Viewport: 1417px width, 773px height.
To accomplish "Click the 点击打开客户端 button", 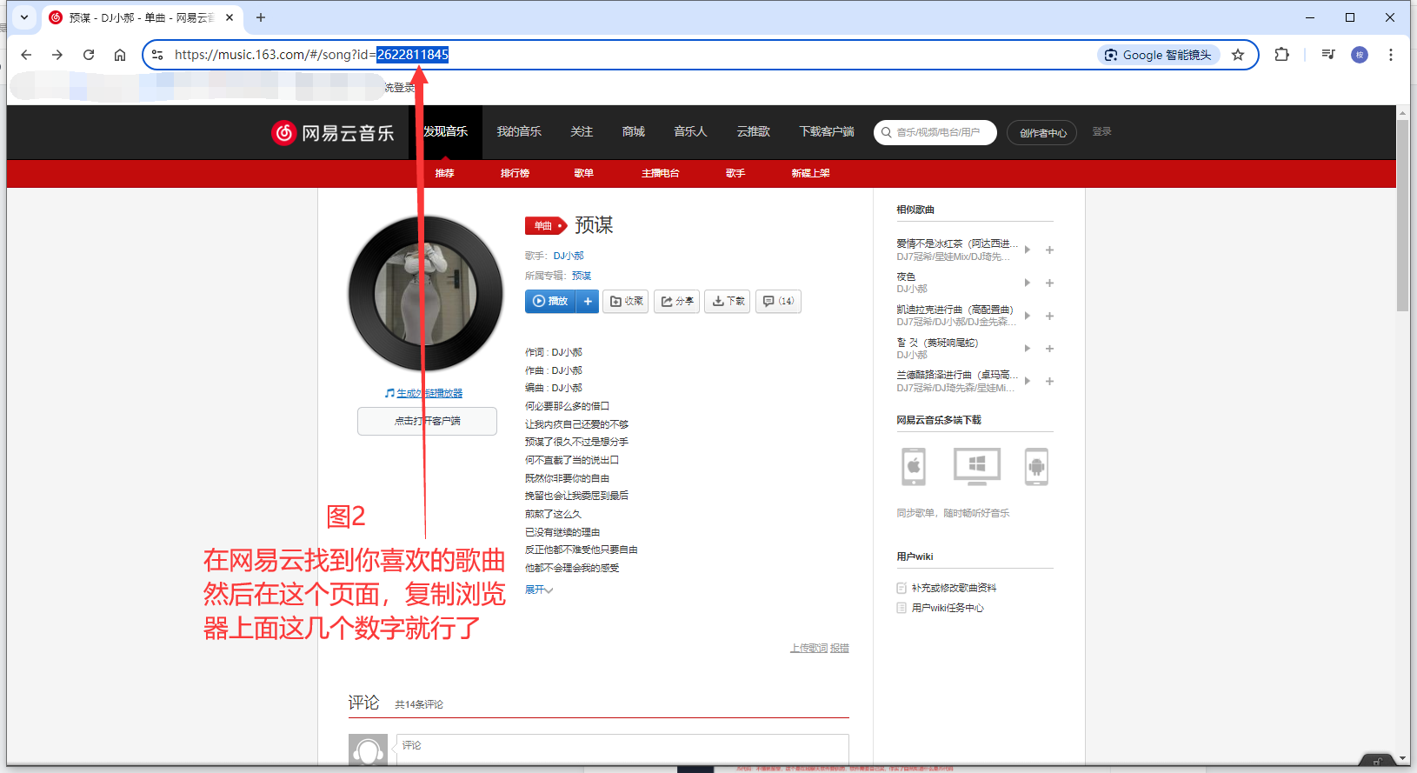I will [427, 421].
